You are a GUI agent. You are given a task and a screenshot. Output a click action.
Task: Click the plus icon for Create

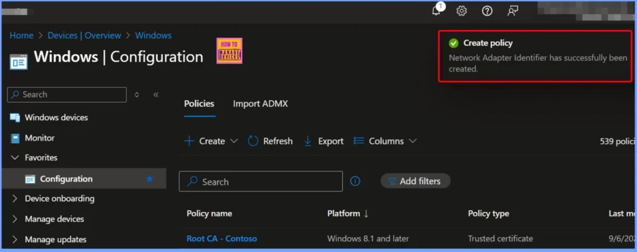click(189, 141)
